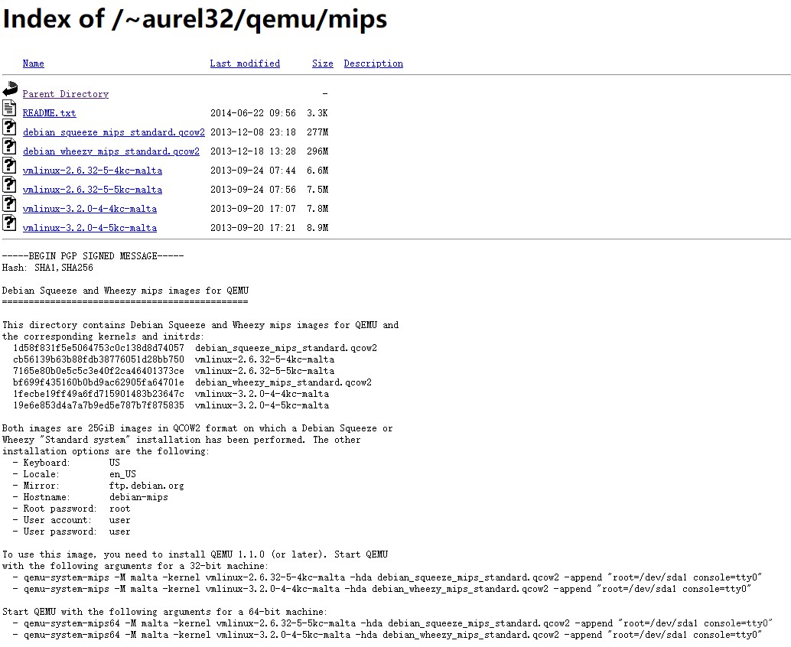Screen dimensions: 791x647
Task: Click the README.txt text file icon
Action: point(9,108)
